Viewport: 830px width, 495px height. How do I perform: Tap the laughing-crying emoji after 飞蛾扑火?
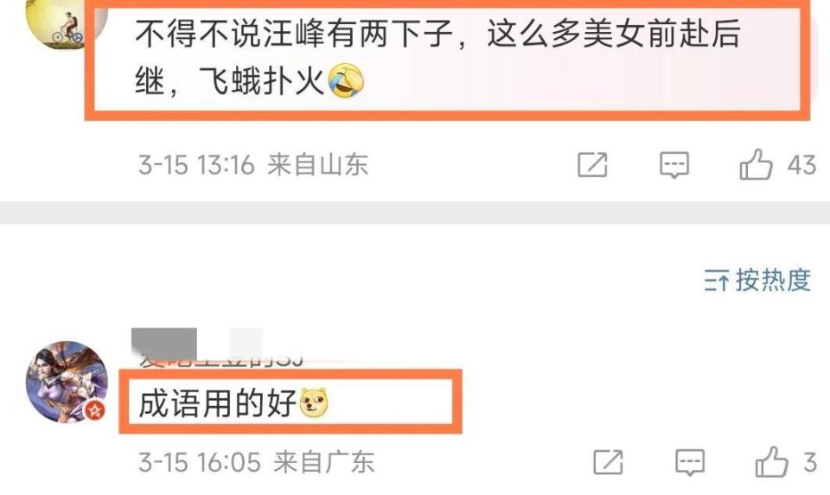(x=346, y=81)
